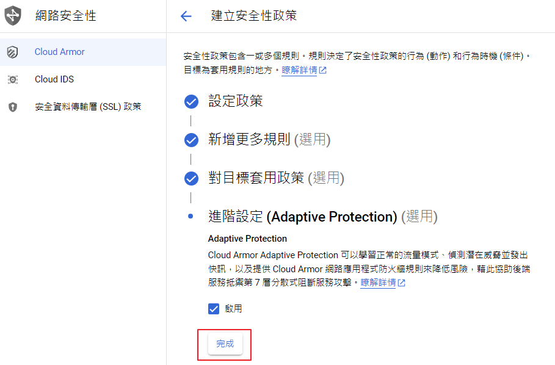Click the Network Security shield icon

coord(13,16)
